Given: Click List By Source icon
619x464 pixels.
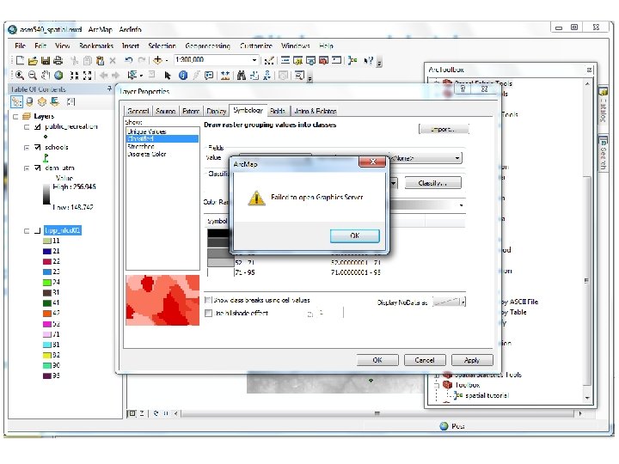Looking at the screenshot, I should click(x=29, y=101).
